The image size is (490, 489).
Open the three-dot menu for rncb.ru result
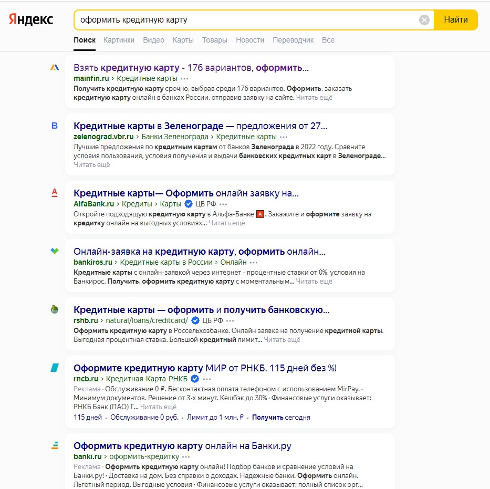[207, 379]
